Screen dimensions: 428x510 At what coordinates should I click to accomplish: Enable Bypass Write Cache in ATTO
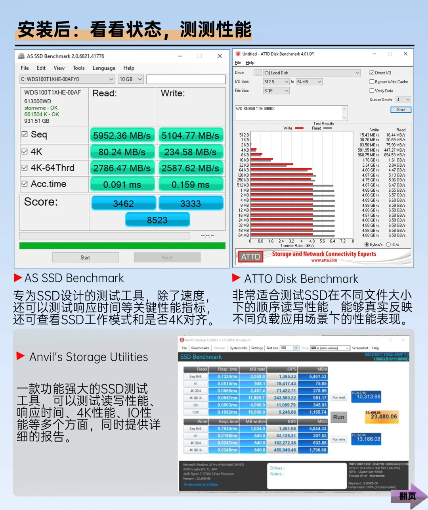372,82
